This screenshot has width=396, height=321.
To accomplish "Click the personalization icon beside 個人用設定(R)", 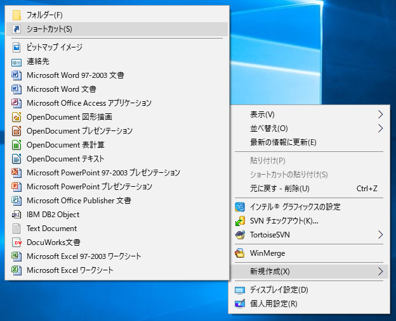I will coord(240,304).
